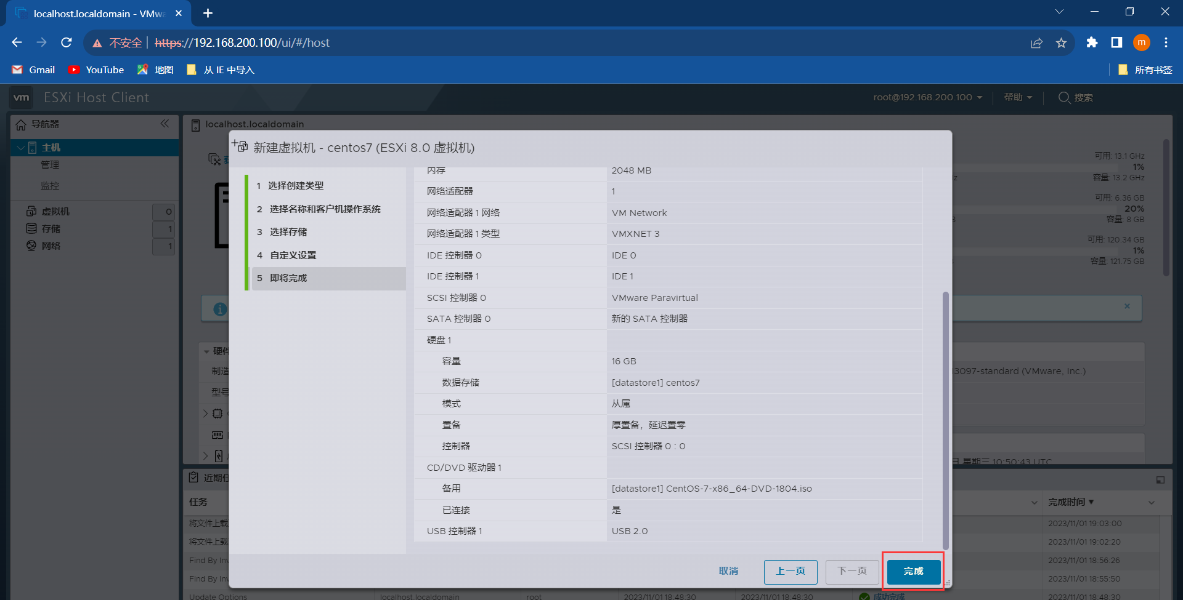Open 网络 in the navigator
This screenshot has height=600, width=1183.
click(x=51, y=246)
